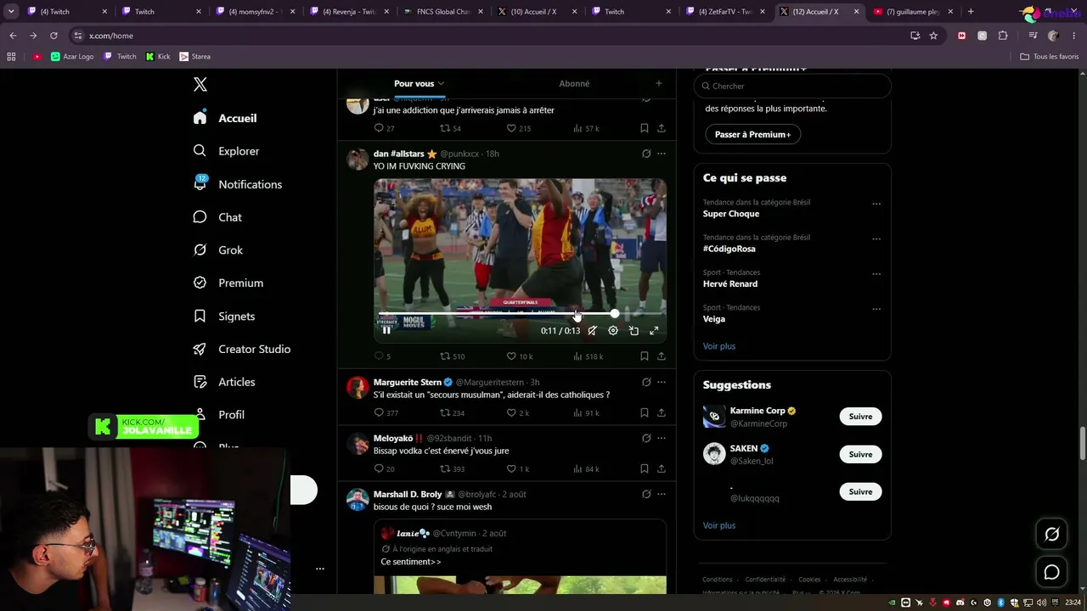Open the browser tab search dropdown

(x=11, y=12)
